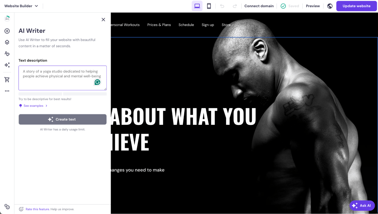Switch to desktop view mode
This screenshot has width=378, height=214.
197,6
